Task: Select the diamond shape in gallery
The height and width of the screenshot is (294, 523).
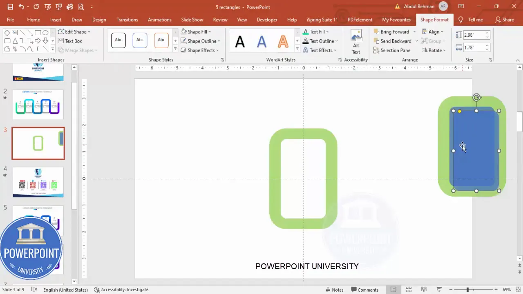Action: 7,33
